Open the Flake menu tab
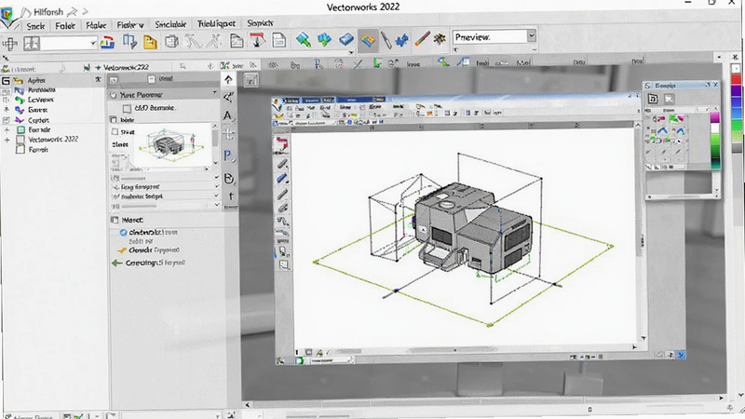Image resolution: width=745 pixels, height=419 pixels. [96, 25]
